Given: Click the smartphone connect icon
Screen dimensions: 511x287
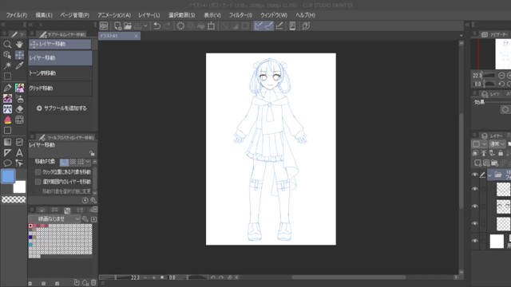Looking at the screenshot, I should [292, 26].
